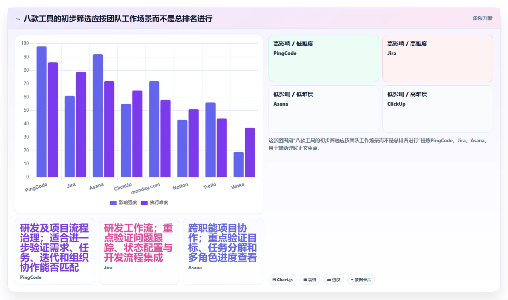Click the 影响强度 legend color swatch
Viewport: 508px width, 300px height.
coord(113,203)
